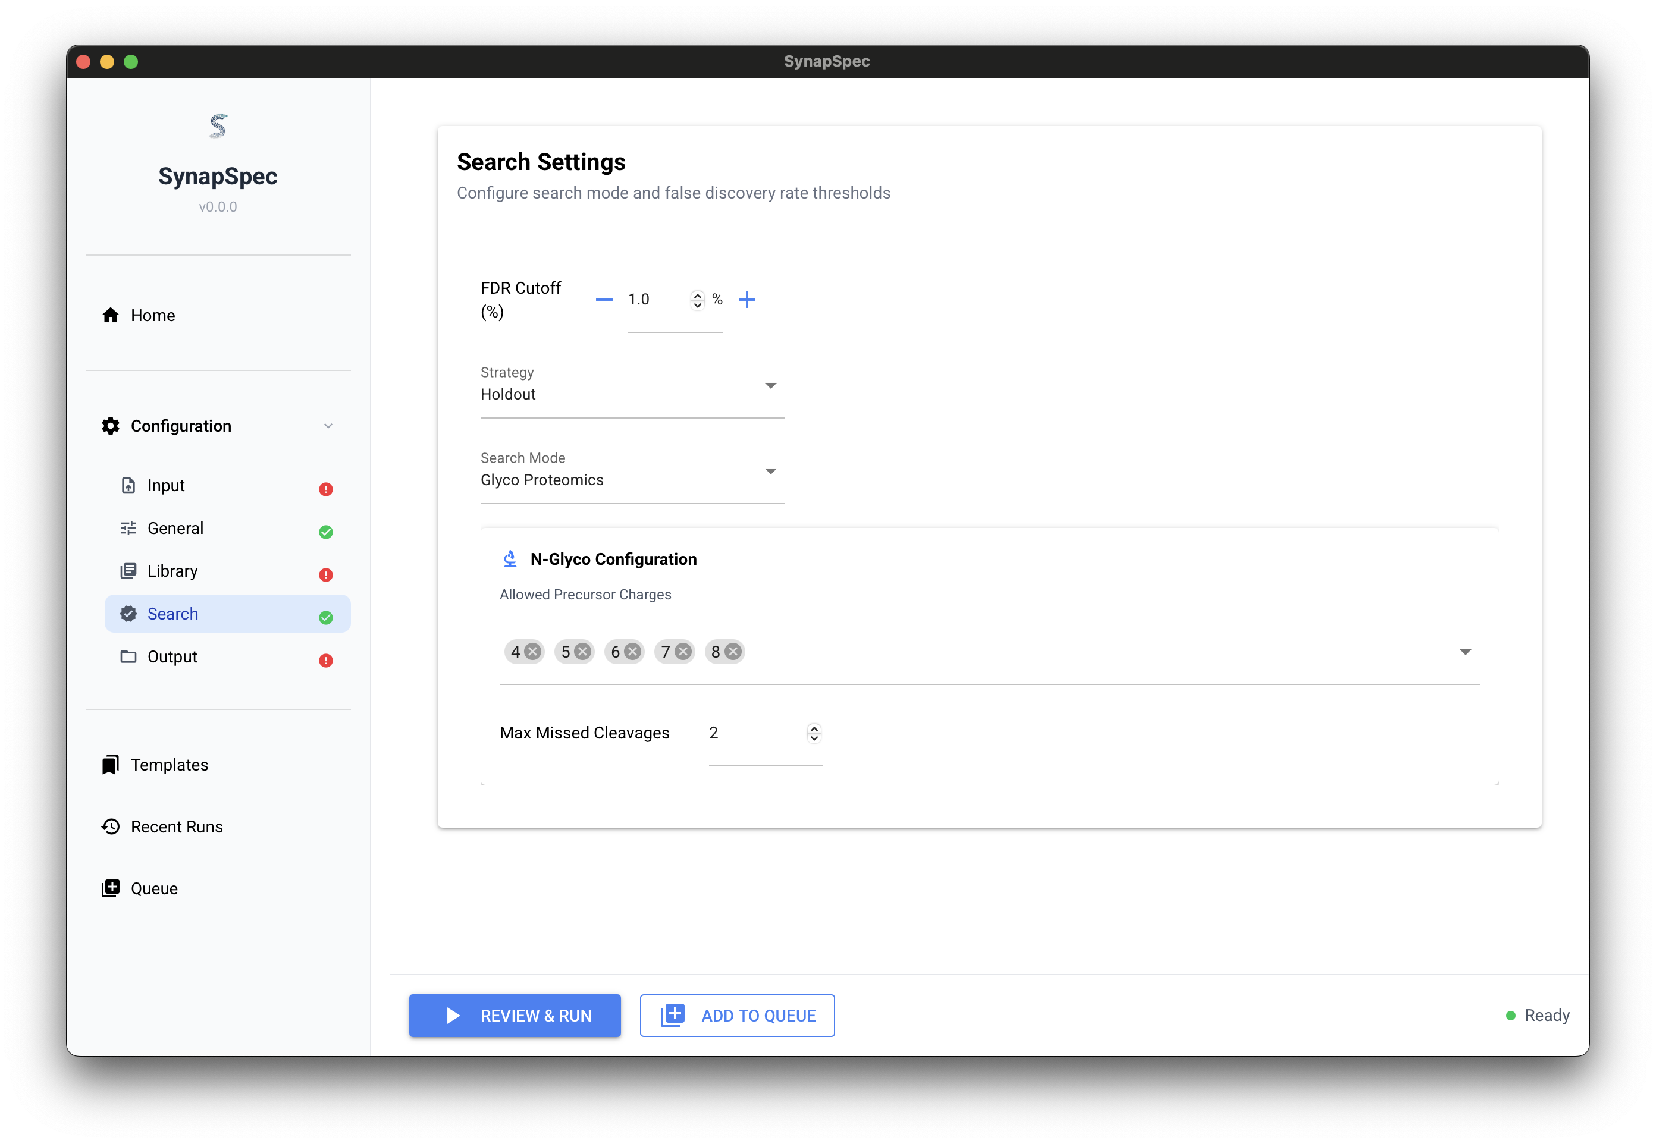This screenshot has width=1656, height=1144.
Task: Remove charge 5 chip
Action: click(583, 652)
